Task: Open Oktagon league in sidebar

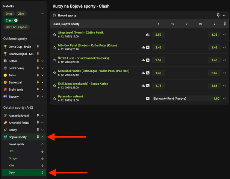Action: (x=14, y=158)
